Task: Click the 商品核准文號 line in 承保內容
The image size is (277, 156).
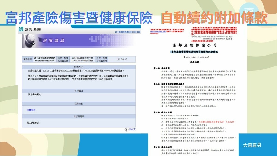Action: point(76,71)
